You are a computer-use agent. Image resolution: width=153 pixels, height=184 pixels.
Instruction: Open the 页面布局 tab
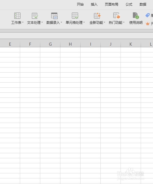[112, 4]
